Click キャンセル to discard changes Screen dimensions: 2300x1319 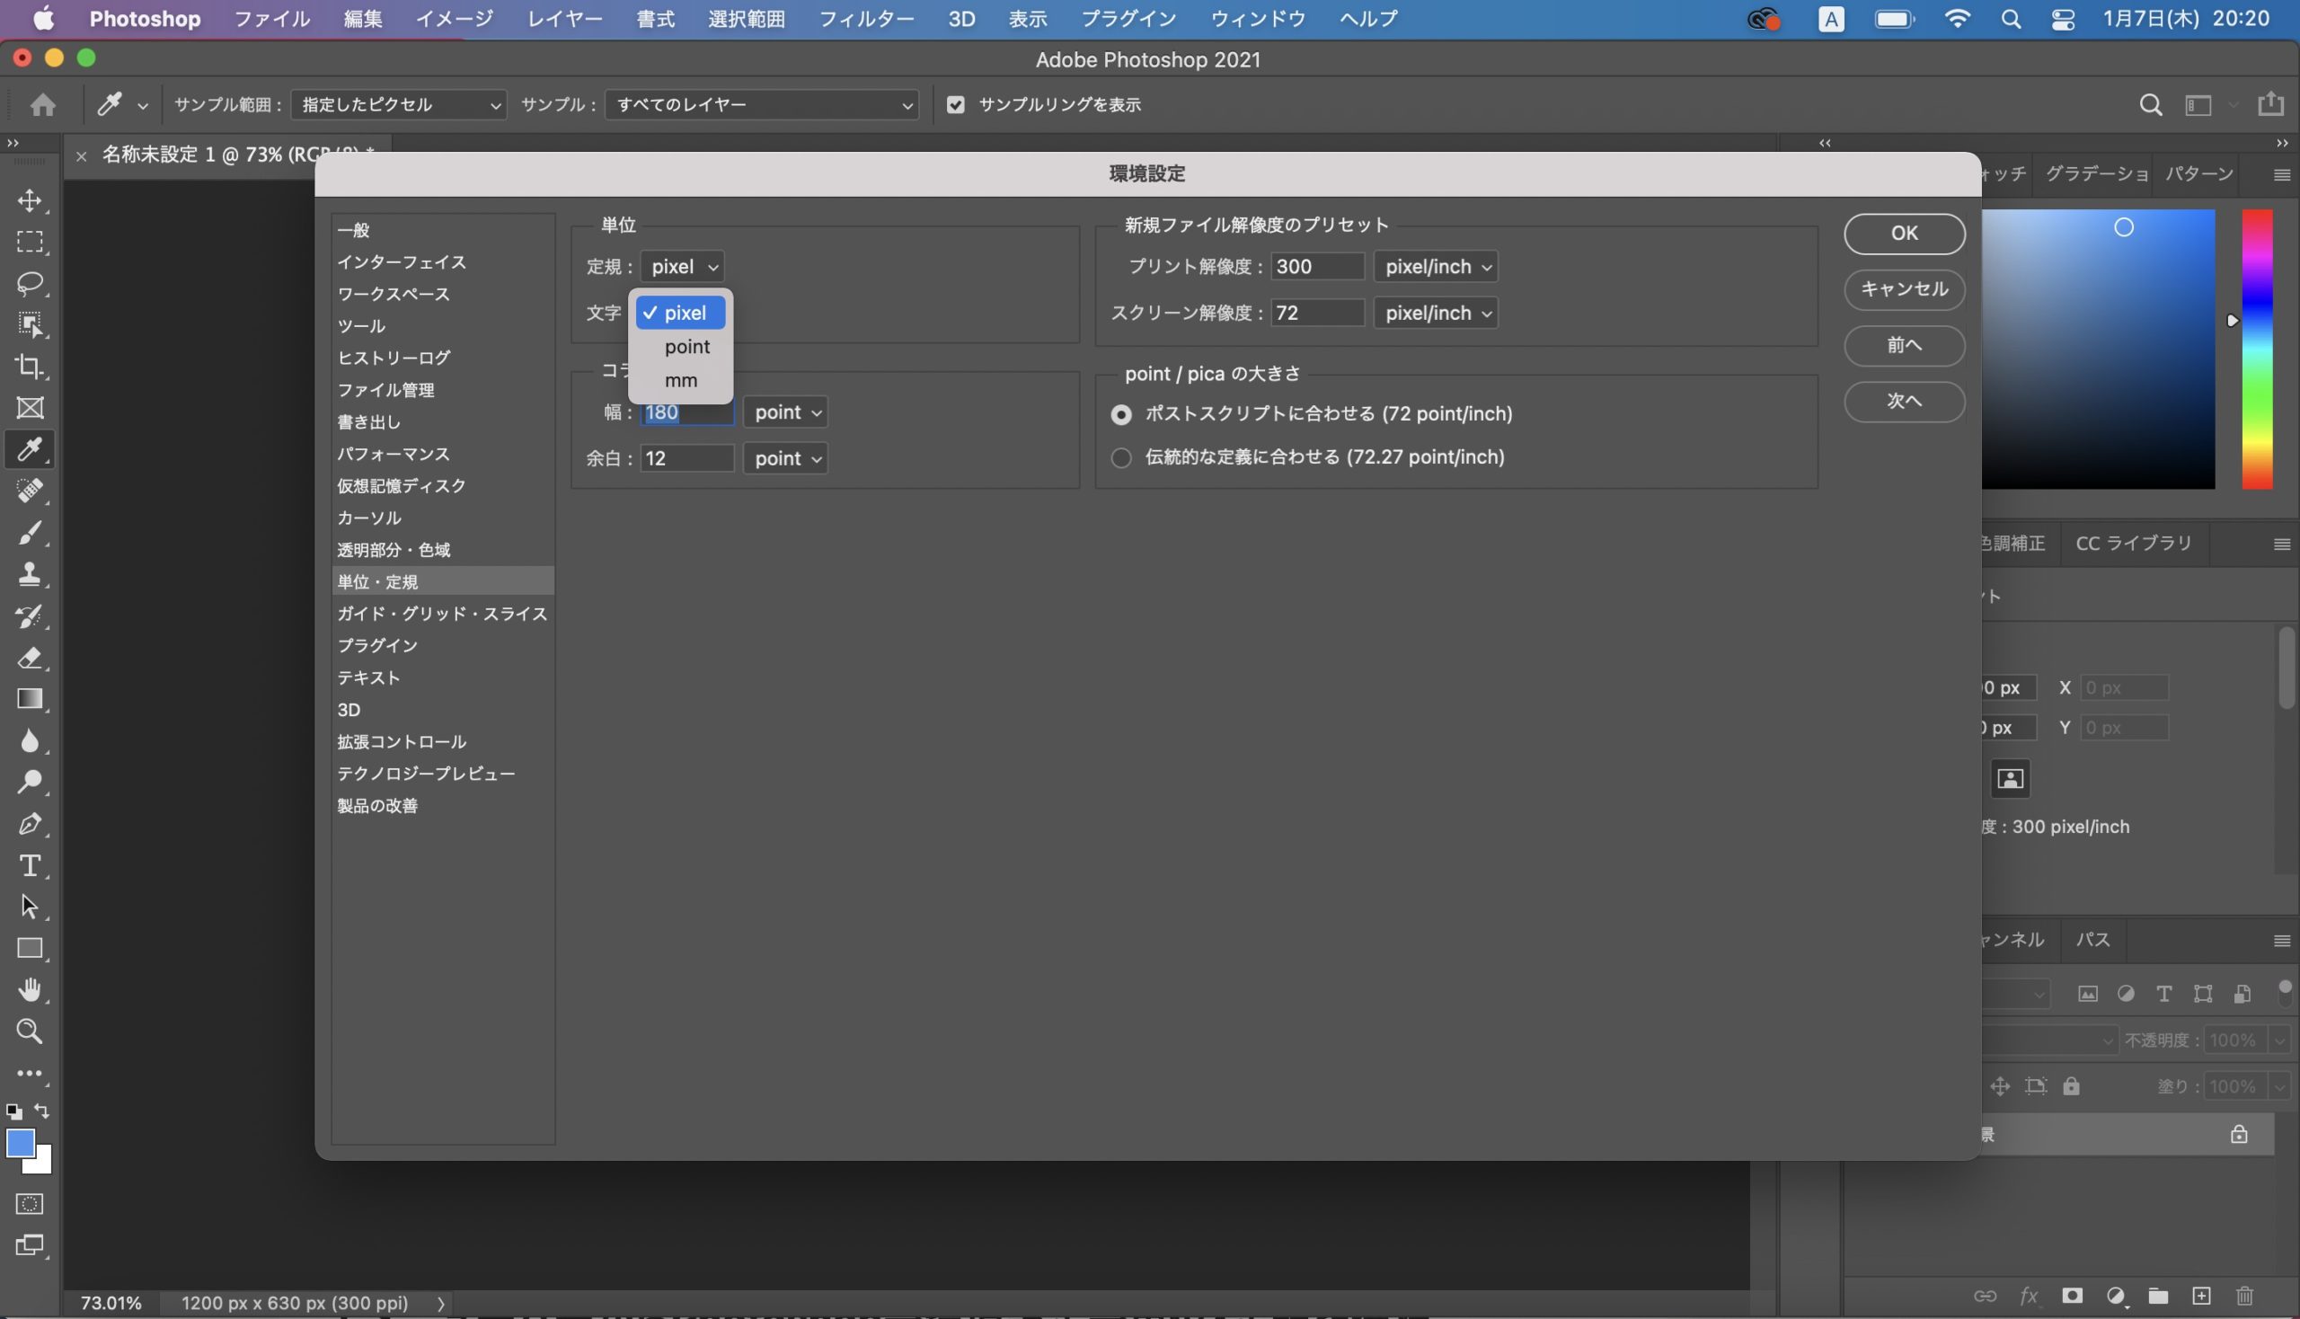tap(1902, 289)
